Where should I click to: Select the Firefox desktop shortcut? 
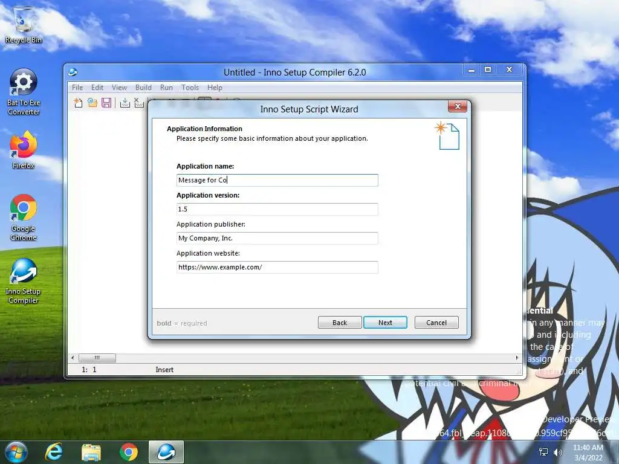pos(24,150)
